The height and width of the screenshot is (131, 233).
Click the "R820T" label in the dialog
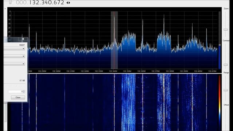pyautogui.click(x=22, y=45)
